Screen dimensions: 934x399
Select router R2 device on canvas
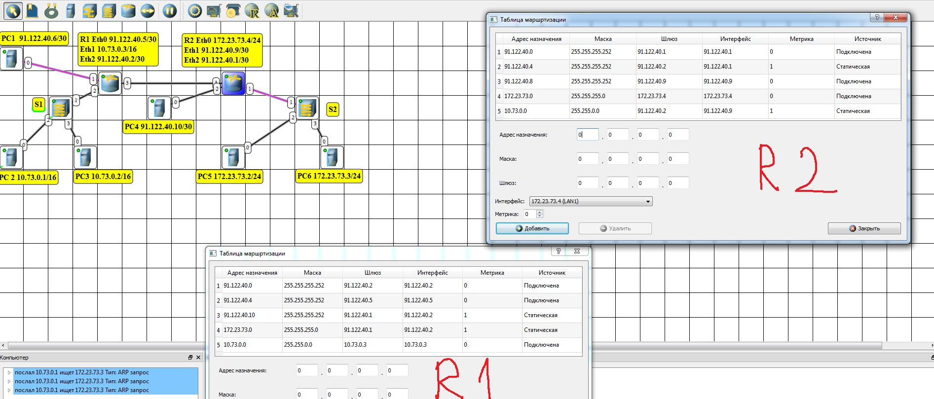(x=233, y=83)
